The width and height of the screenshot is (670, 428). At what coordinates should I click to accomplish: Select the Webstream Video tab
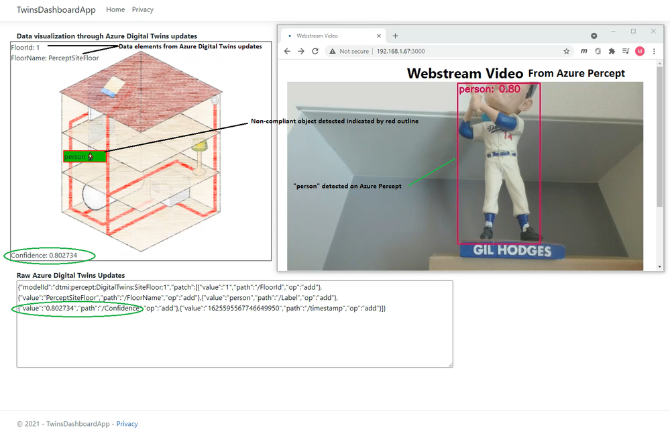(333, 36)
